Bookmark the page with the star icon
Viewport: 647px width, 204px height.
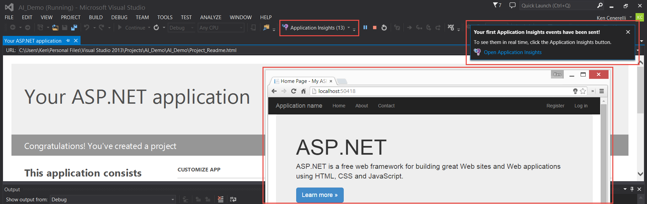coord(583,91)
